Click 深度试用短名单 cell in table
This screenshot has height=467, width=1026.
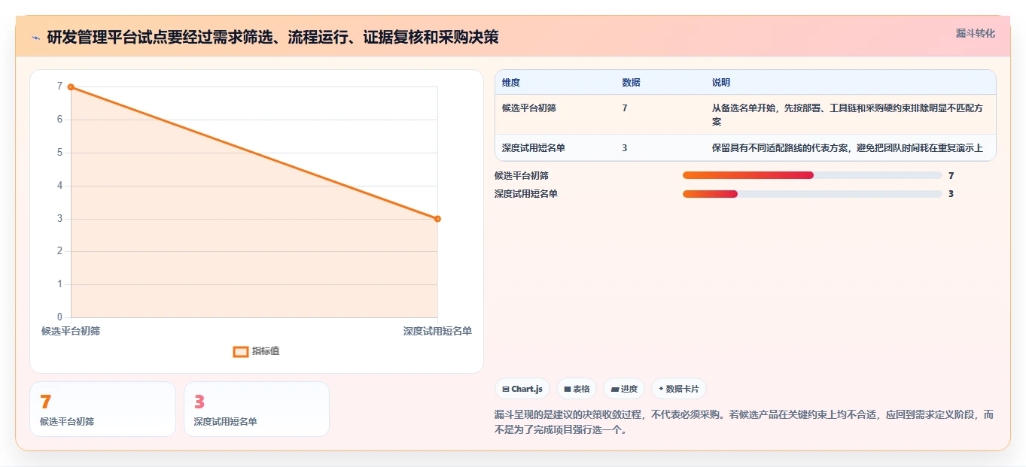pos(534,148)
